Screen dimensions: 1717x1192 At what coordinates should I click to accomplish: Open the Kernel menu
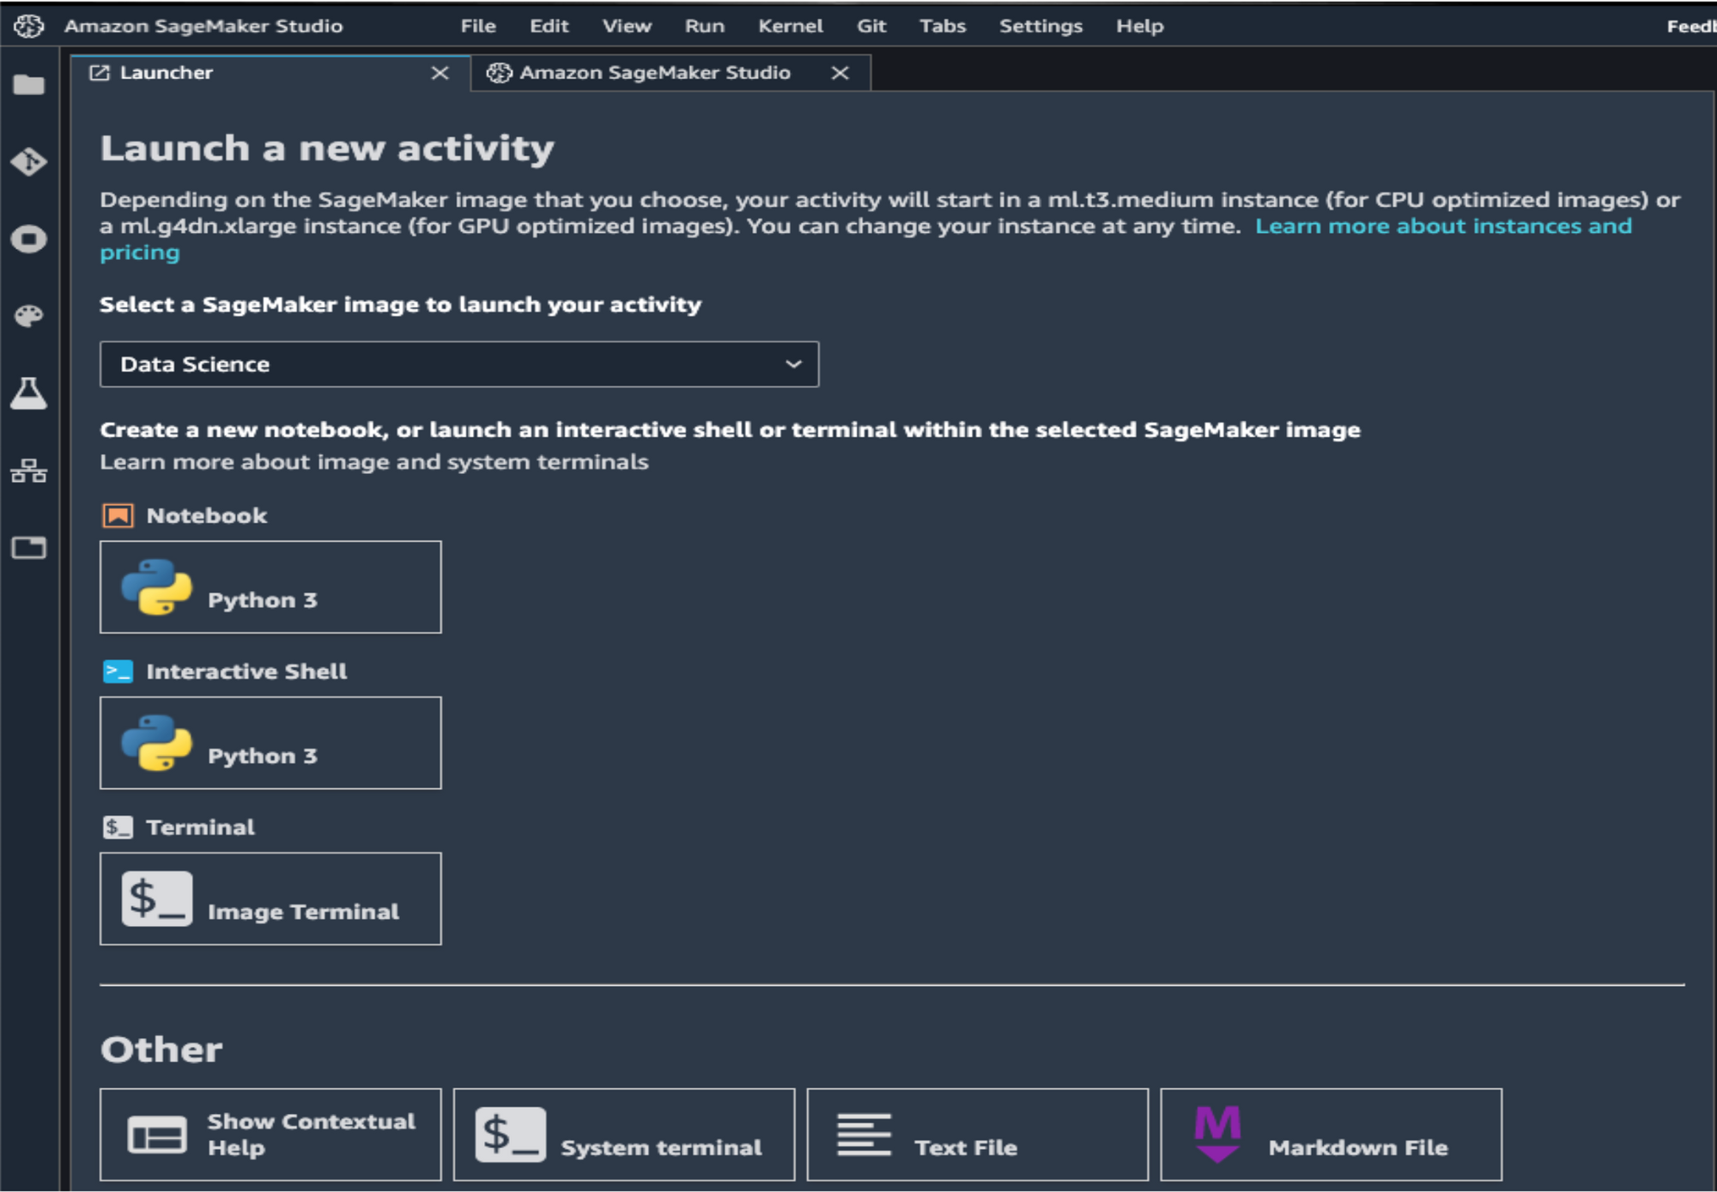pyautogui.click(x=790, y=27)
